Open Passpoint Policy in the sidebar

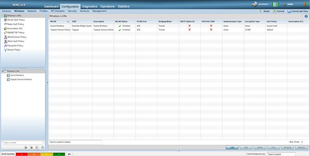(x=15, y=45)
